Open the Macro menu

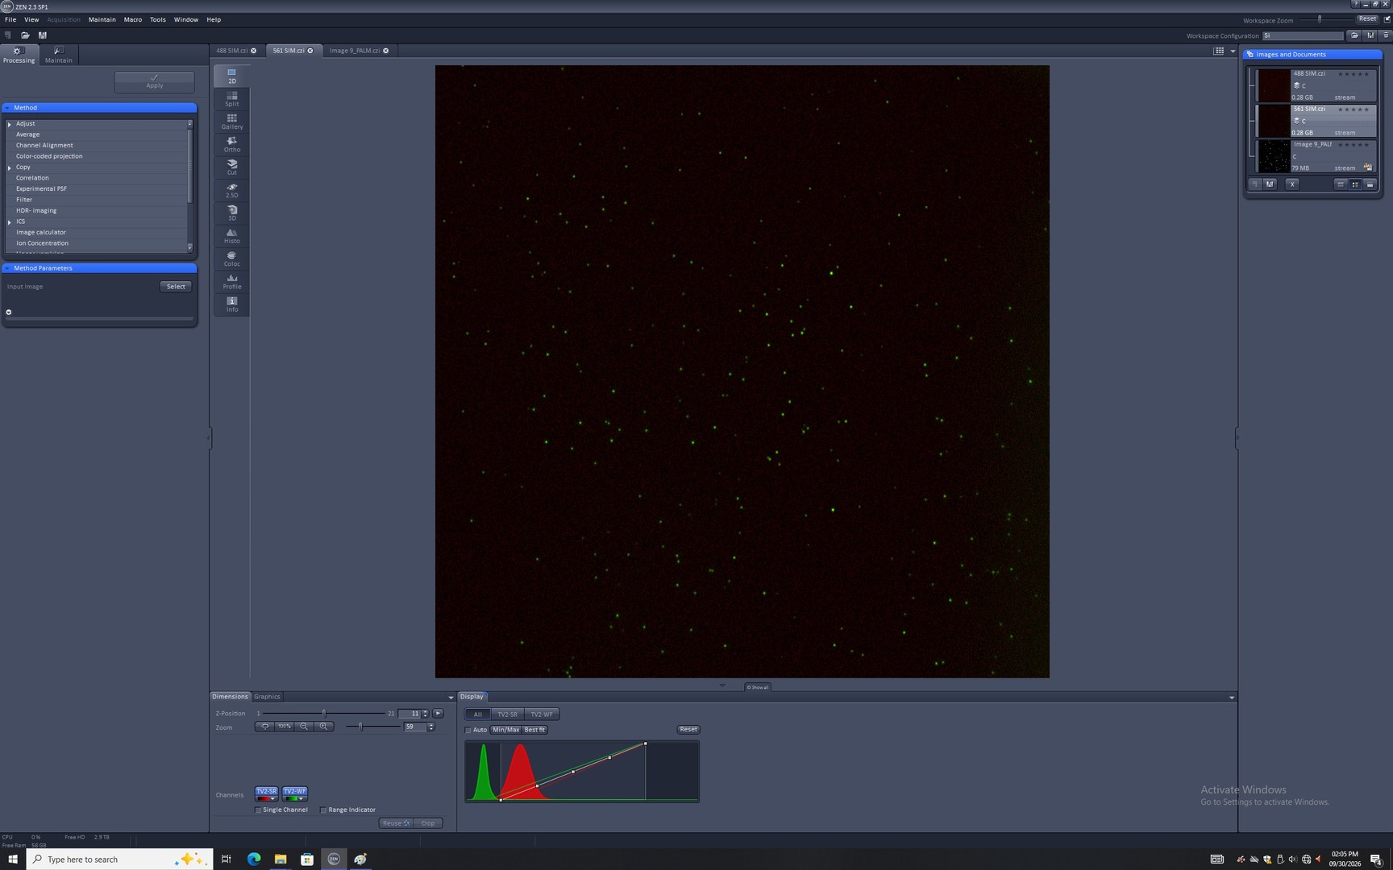133,19
